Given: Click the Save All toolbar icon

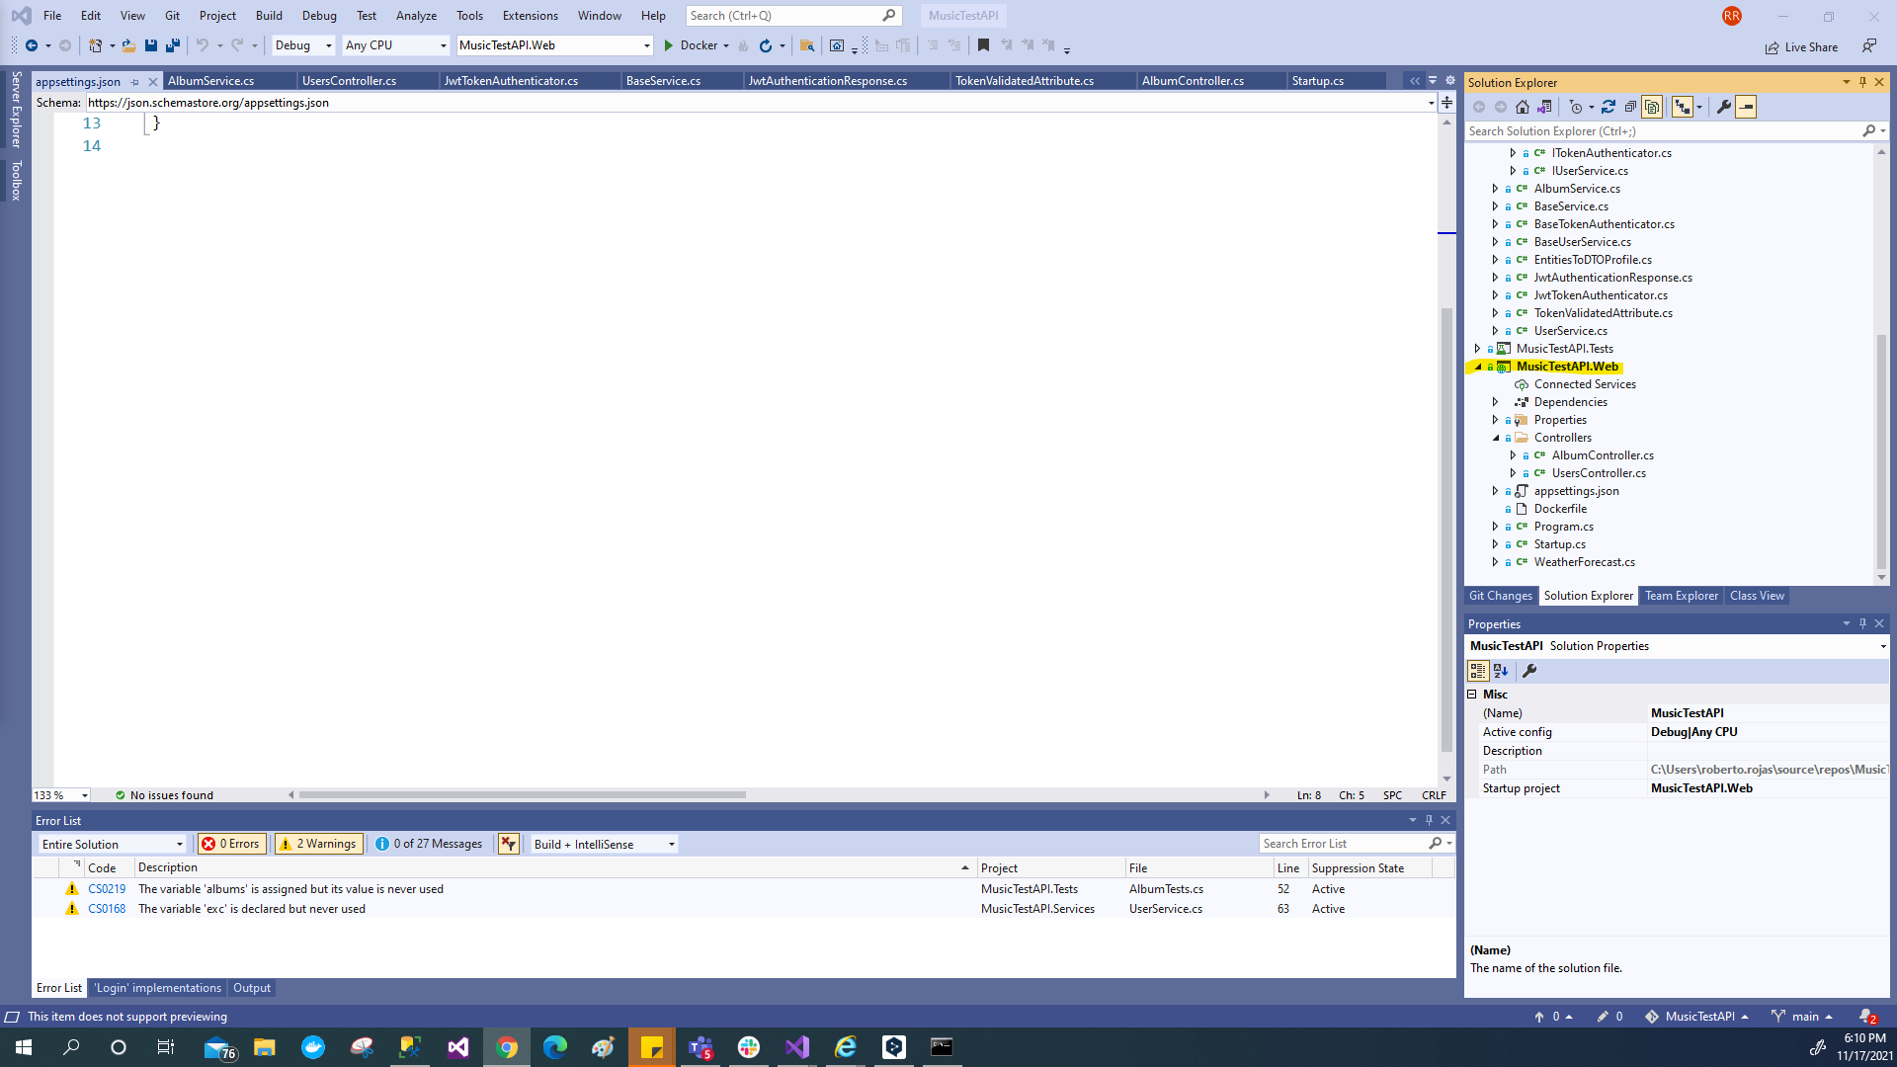Looking at the screenshot, I should pos(173,45).
